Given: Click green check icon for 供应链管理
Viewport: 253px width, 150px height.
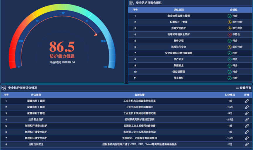Looking at the screenshot, I should click(229, 72).
